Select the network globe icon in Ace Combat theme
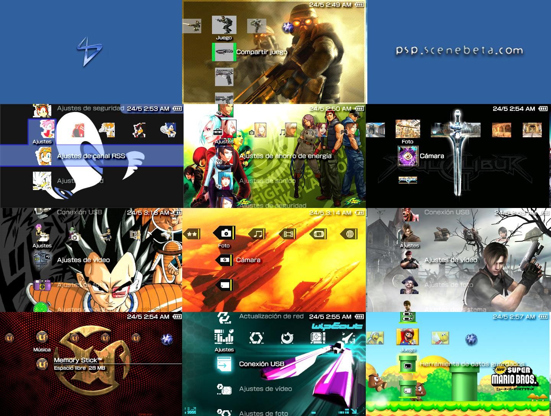The image size is (551, 416). click(x=349, y=234)
